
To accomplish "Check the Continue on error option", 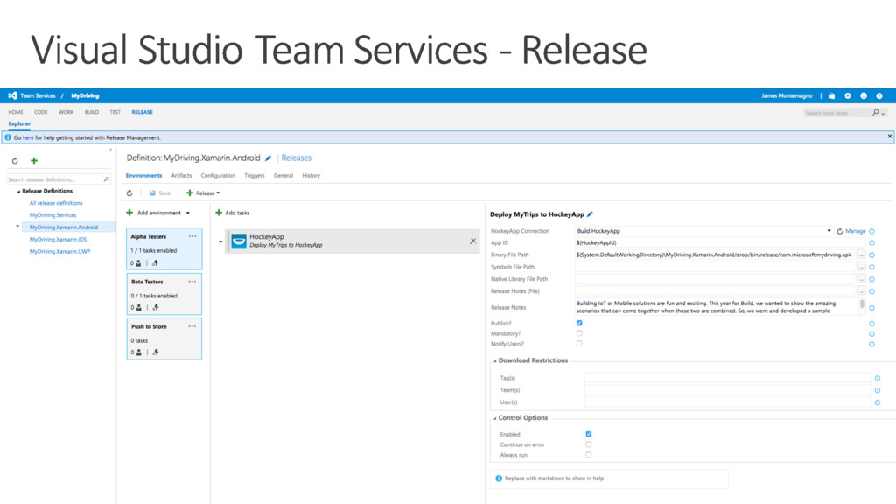I will click(588, 444).
